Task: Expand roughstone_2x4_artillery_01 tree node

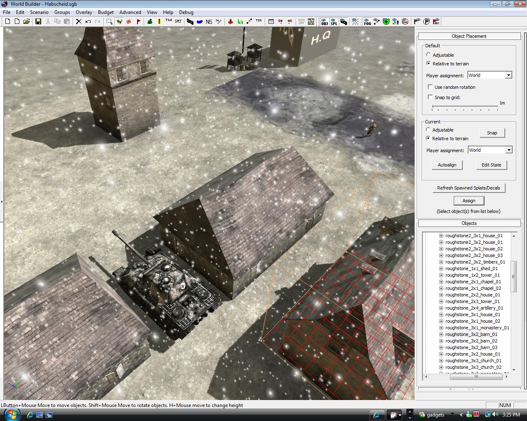Action: tap(441, 308)
